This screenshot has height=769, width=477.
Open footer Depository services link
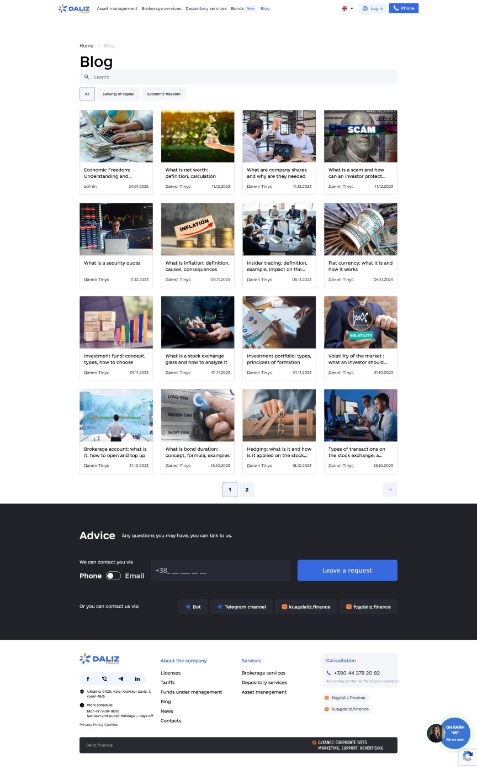point(264,682)
